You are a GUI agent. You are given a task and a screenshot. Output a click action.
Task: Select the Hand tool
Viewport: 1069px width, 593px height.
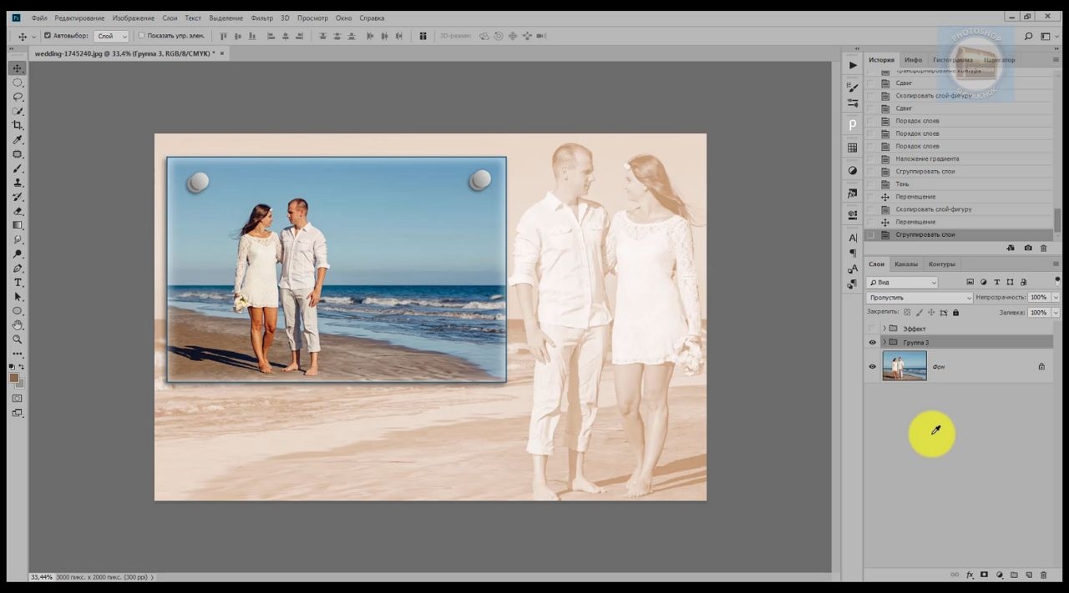18,325
